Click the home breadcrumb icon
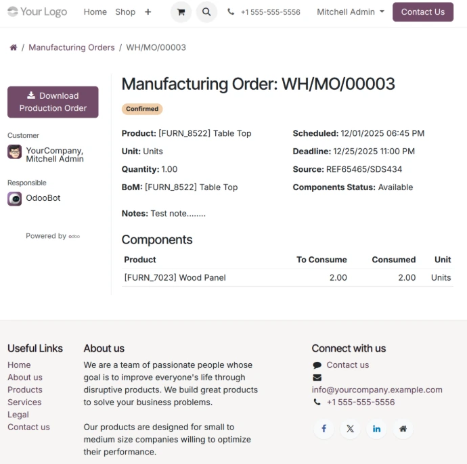 click(13, 47)
